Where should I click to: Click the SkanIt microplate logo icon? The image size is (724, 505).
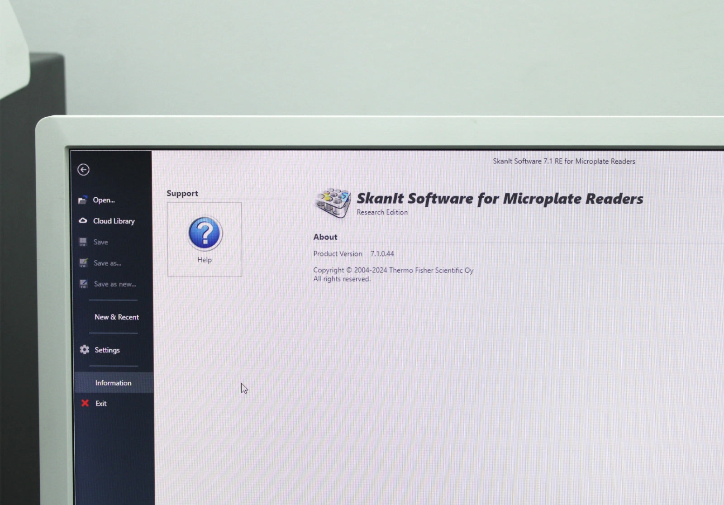pos(333,203)
